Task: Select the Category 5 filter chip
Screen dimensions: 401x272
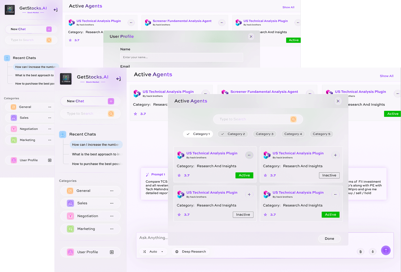Action: [x=321, y=134]
